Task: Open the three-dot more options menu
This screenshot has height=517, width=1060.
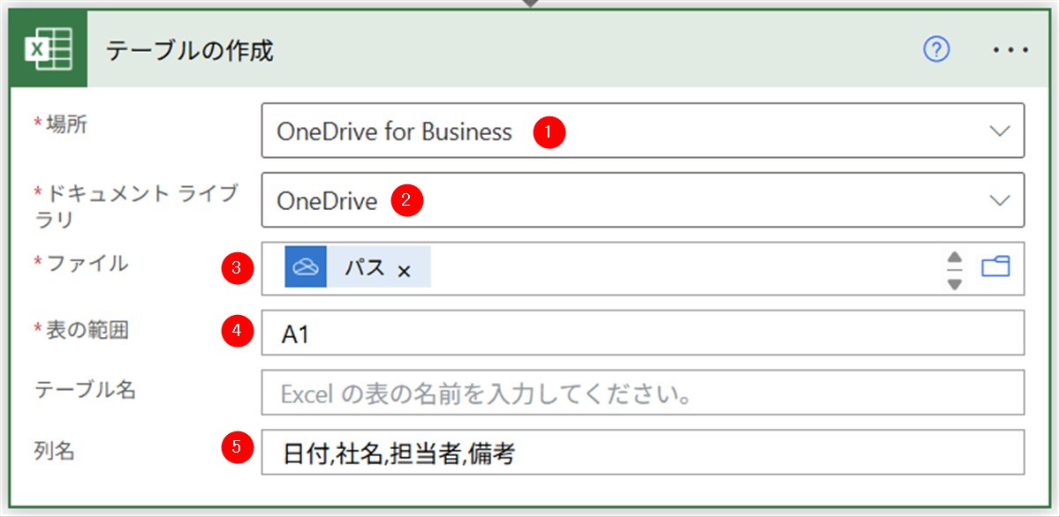Action: (1011, 51)
